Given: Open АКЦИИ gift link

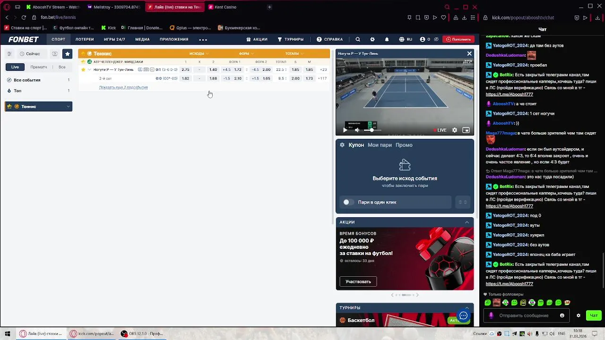Looking at the screenshot, I should coord(257,39).
